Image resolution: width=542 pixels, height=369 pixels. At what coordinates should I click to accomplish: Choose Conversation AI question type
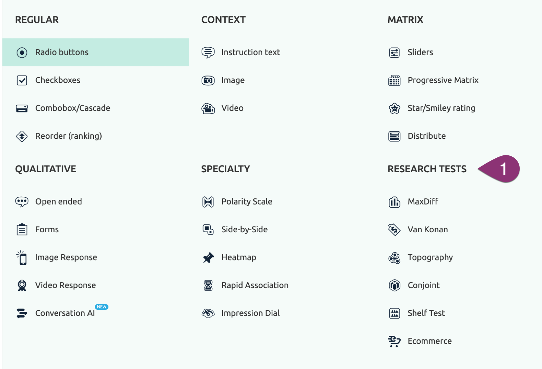[x=65, y=313]
